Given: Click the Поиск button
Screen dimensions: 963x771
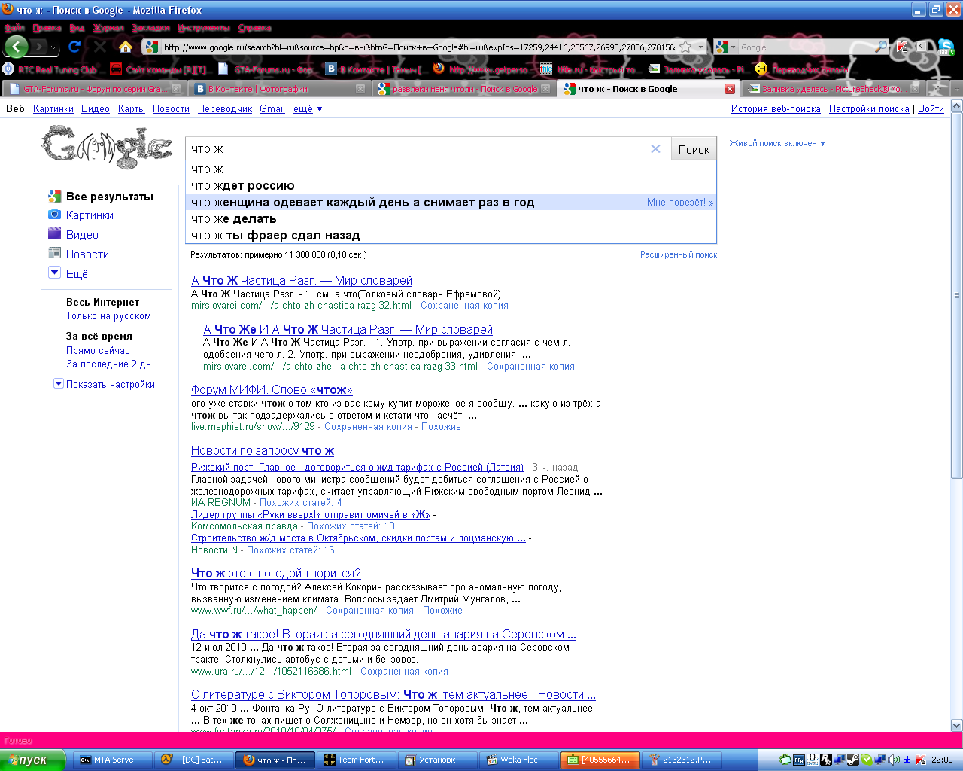Looking at the screenshot, I should coord(694,149).
